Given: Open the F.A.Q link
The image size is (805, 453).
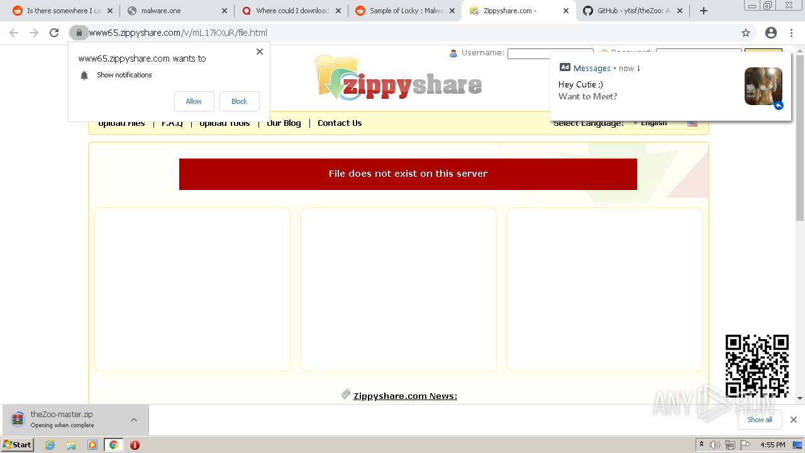Looking at the screenshot, I should 172,123.
